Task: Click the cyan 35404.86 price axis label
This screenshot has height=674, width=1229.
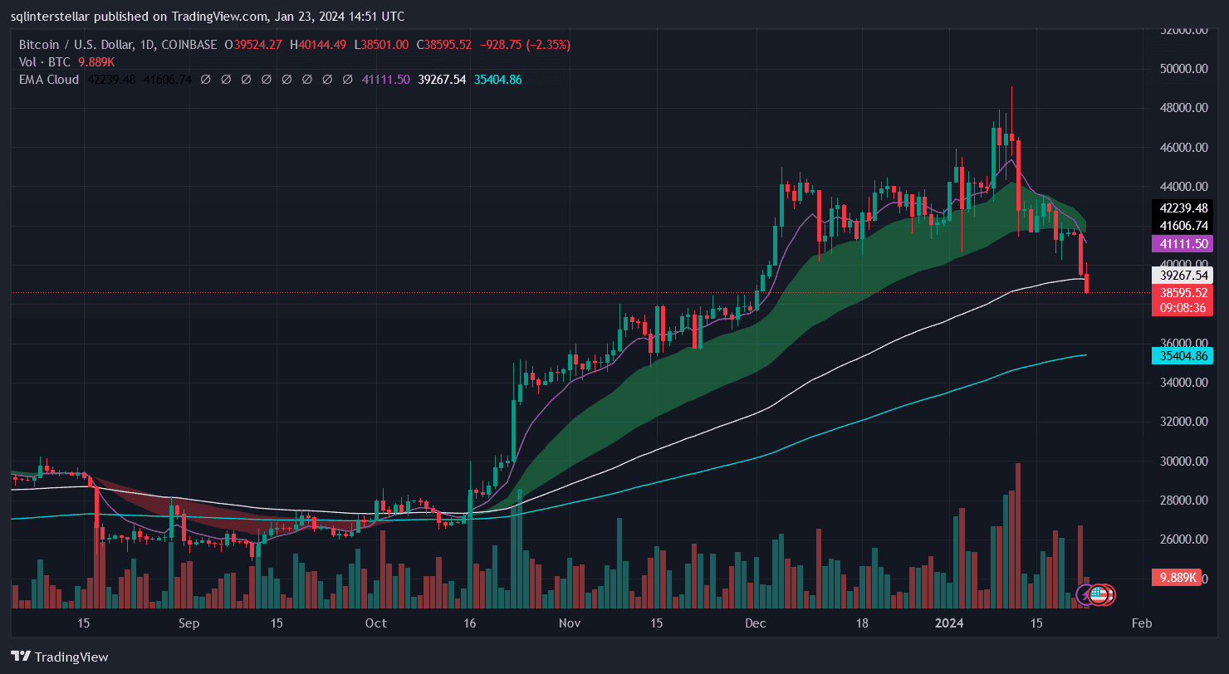Action: 1182,356
